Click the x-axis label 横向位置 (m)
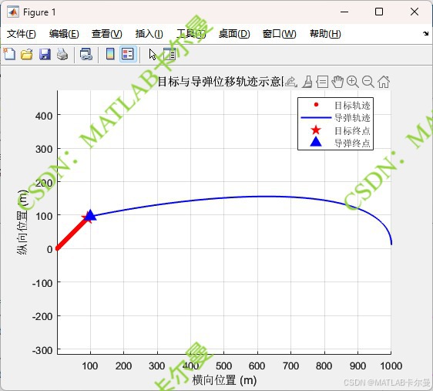The image size is (433, 391). (x=224, y=380)
